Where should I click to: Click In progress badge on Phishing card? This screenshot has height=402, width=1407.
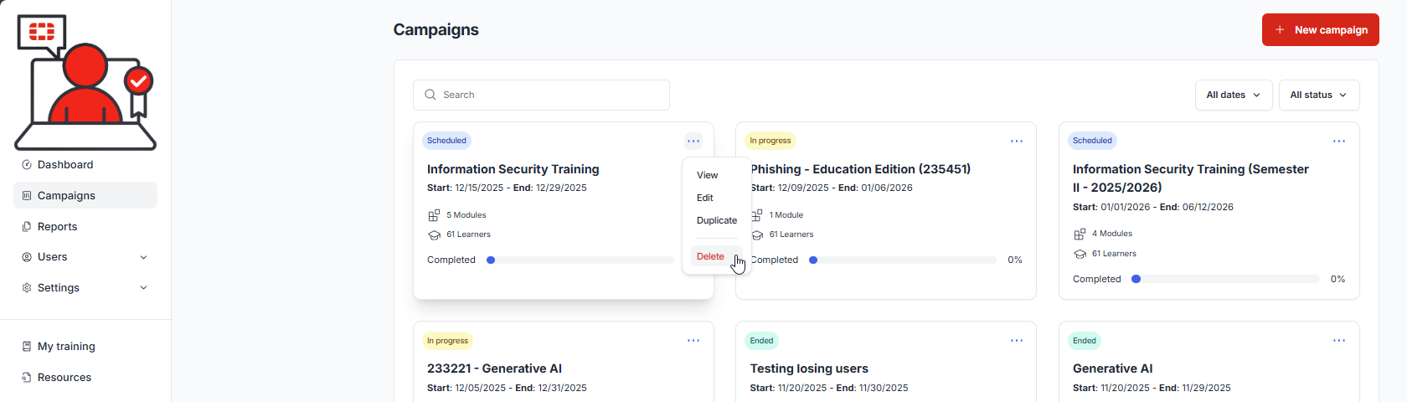click(770, 141)
